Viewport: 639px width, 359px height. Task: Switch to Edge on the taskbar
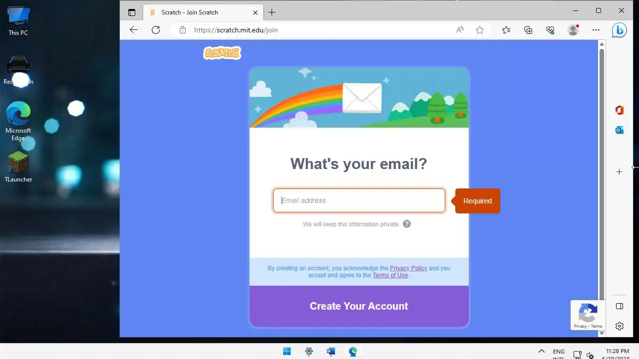353,352
